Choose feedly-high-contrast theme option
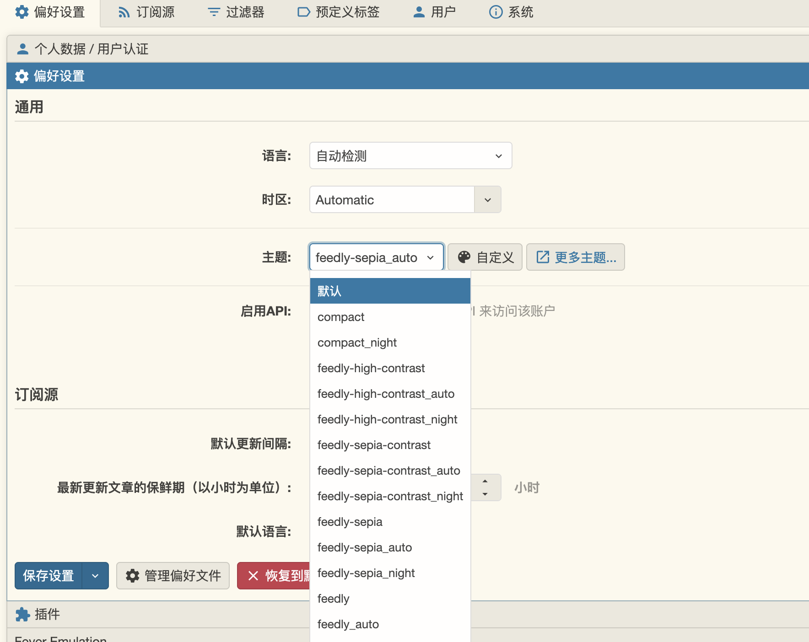Image resolution: width=809 pixels, height=642 pixels. click(x=390, y=368)
